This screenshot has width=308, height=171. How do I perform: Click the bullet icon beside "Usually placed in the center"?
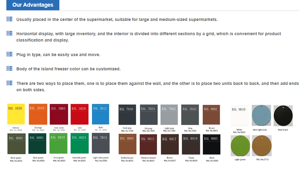[9, 19]
